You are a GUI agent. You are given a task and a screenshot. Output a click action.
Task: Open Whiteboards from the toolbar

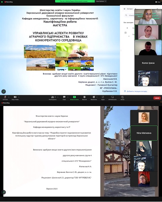coord(113,98)
